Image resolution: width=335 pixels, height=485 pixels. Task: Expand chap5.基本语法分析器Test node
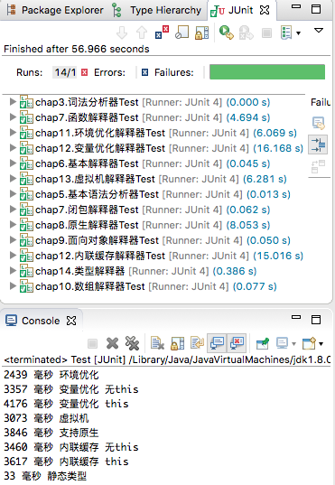13,194
